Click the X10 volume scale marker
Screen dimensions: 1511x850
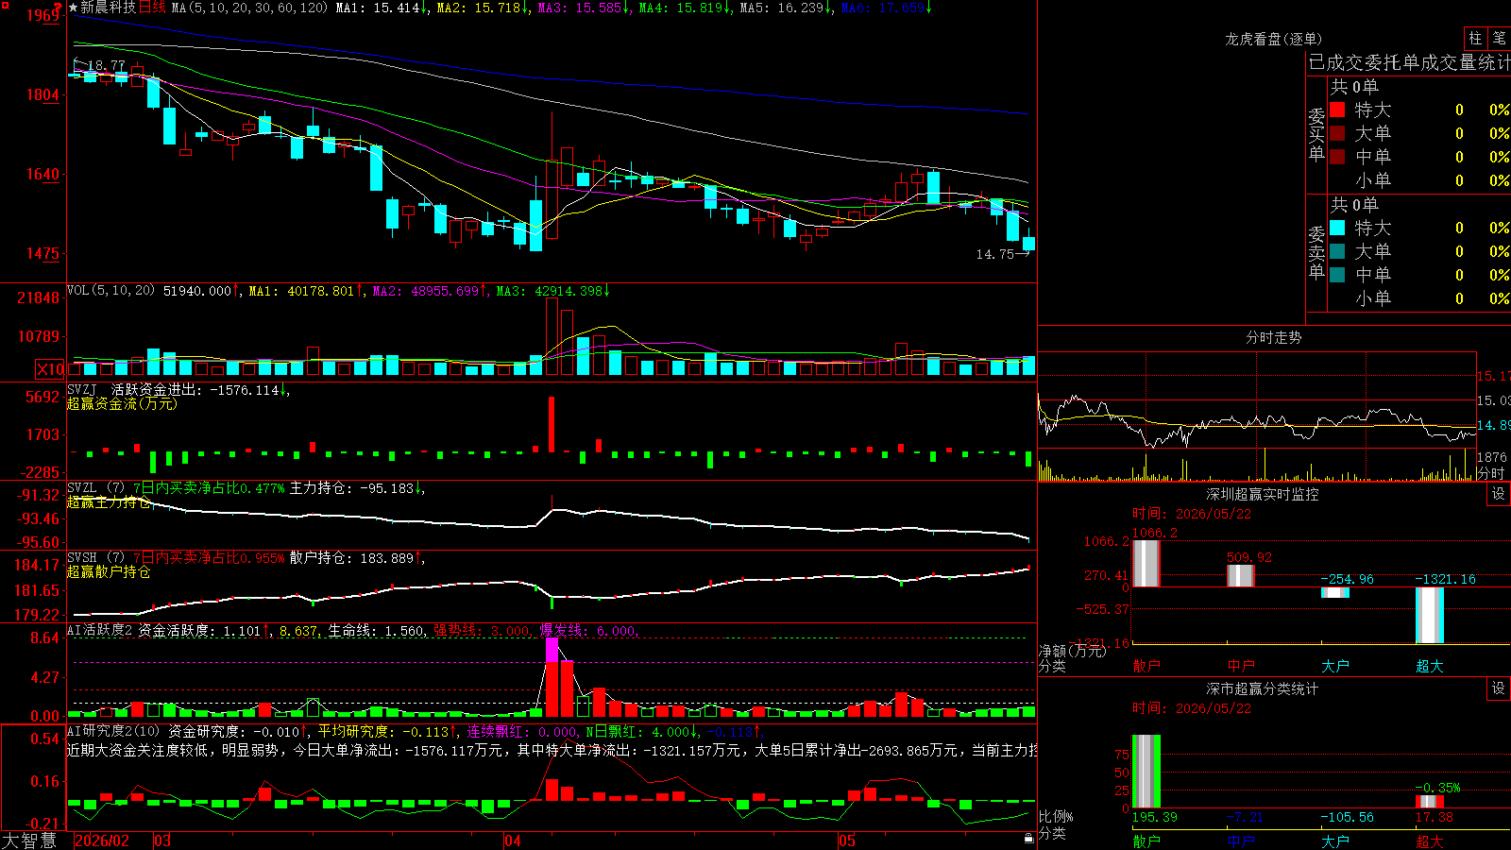tap(50, 369)
